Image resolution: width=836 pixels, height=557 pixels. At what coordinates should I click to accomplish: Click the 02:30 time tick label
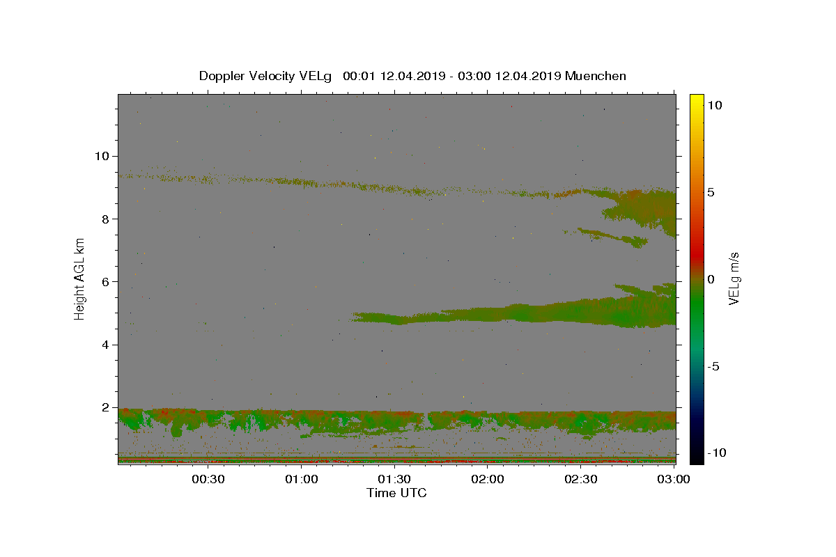click(x=580, y=479)
